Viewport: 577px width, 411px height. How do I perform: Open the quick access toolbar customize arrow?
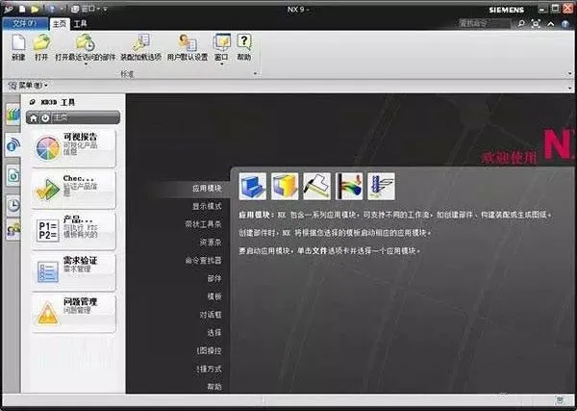click(x=105, y=9)
